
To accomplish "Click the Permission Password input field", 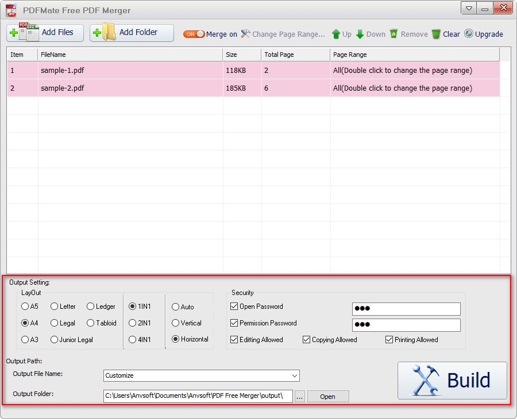I will point(406,325).
